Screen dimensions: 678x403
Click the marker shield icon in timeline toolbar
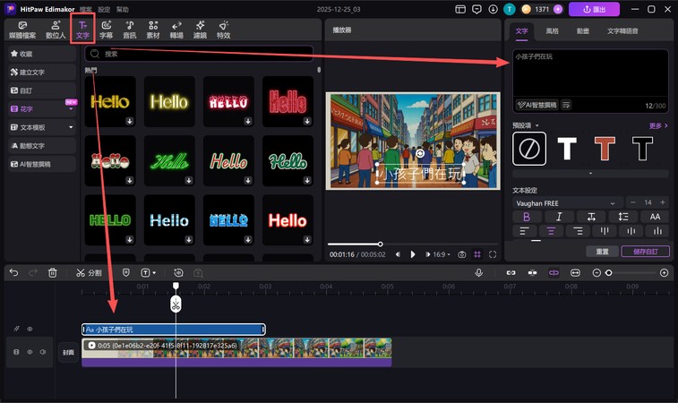pos(125,272)
